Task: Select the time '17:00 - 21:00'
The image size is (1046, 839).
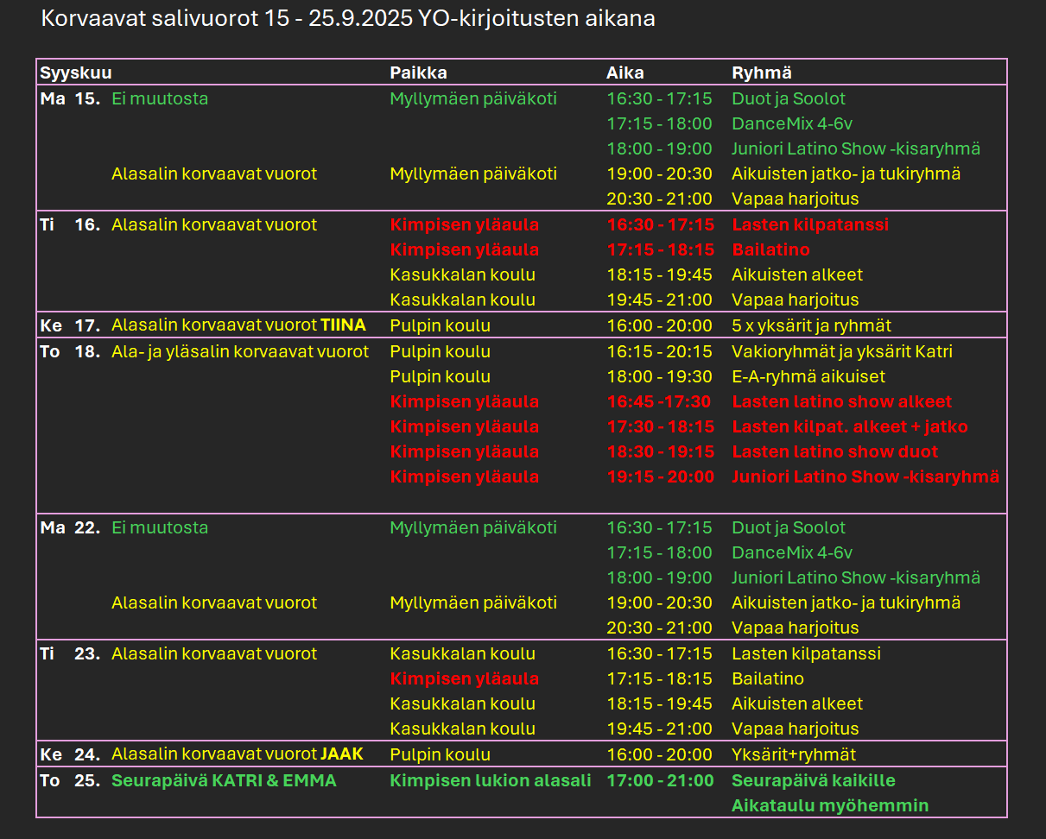Action: (660, 780)
